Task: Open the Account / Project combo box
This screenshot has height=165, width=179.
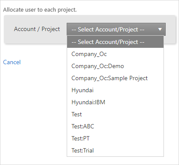Action: point(116,29)
